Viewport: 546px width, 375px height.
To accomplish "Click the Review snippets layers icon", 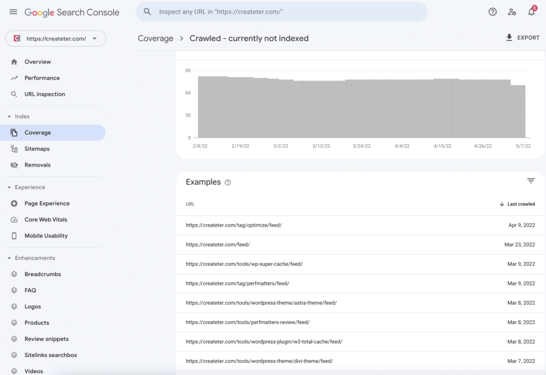I will tap(14, 339).
